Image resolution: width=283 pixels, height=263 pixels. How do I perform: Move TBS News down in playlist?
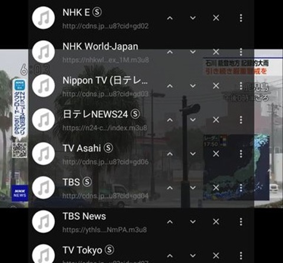point(193,222)
